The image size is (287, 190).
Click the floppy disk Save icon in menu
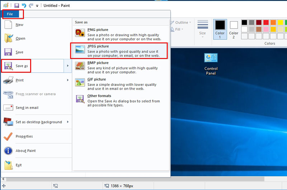coord(8,52)
